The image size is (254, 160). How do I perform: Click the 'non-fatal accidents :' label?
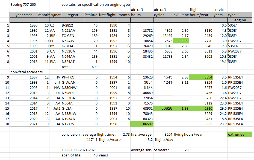click(x=27, y=72)
